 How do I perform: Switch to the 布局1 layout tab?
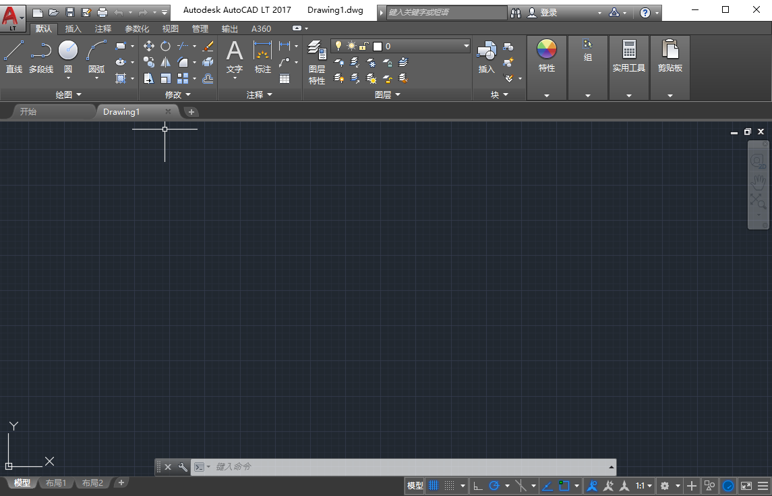tap(57, 483)
